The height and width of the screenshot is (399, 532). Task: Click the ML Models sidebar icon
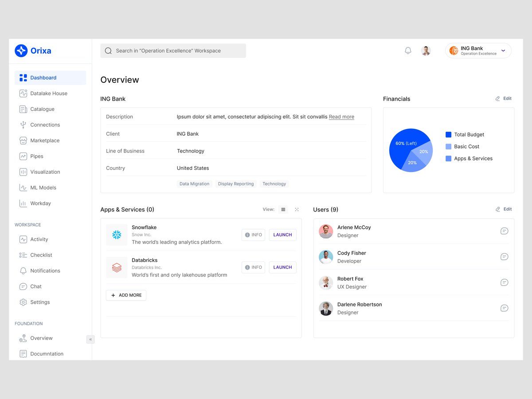23,188
